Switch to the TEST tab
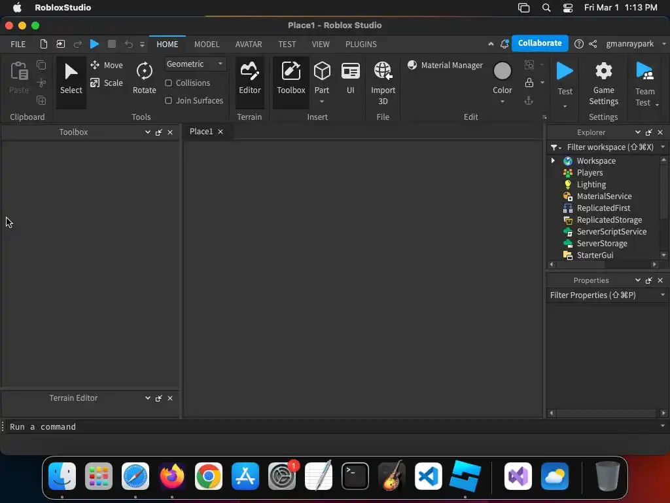This screenshot has height=503, width=670. (287, 44)
